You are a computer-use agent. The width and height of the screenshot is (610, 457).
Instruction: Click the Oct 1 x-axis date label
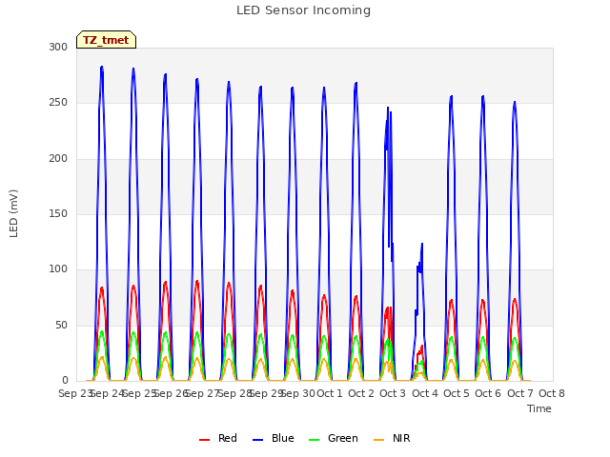click(x=330, y=393)
